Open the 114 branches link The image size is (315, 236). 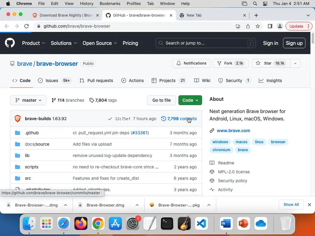click(x=68, y=100)
